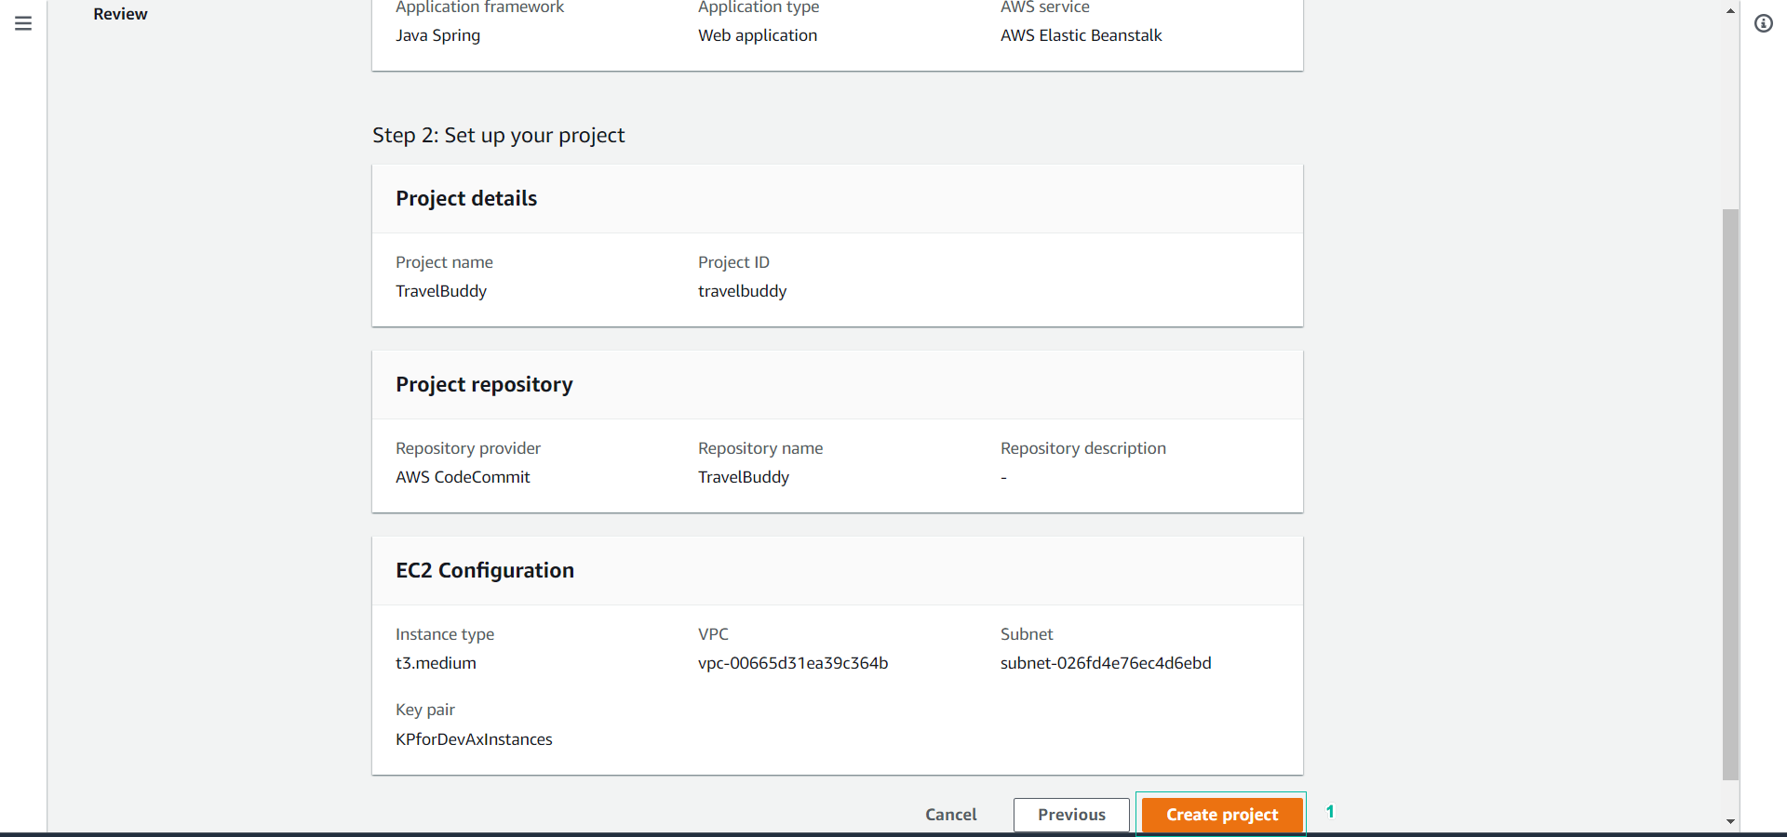Click the Project ID label
Image resolution: width=1787 pixels, height=837 pixels.
[733, 262]
